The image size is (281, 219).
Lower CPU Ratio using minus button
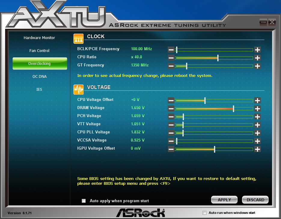coord(171,58)
